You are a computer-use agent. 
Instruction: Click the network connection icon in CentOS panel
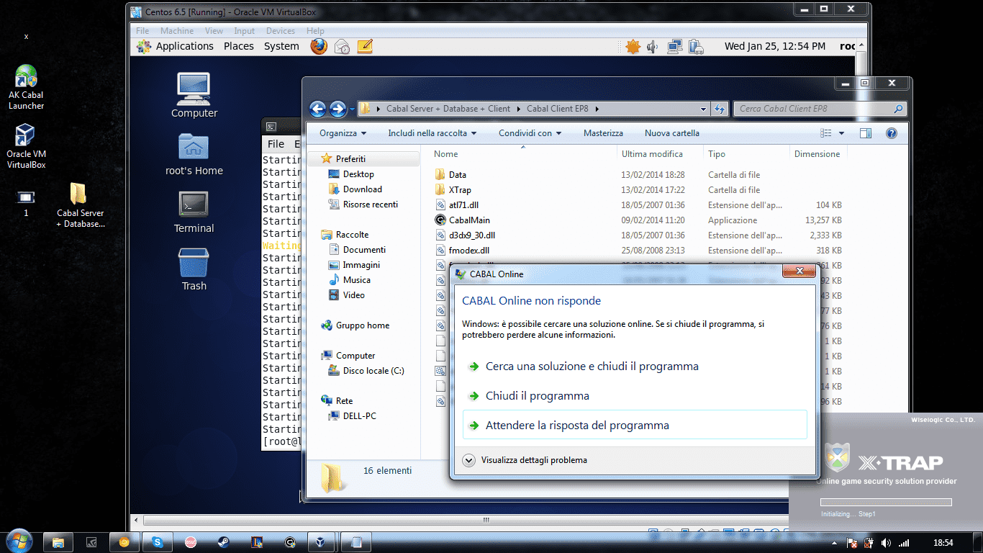click(674, 46)
